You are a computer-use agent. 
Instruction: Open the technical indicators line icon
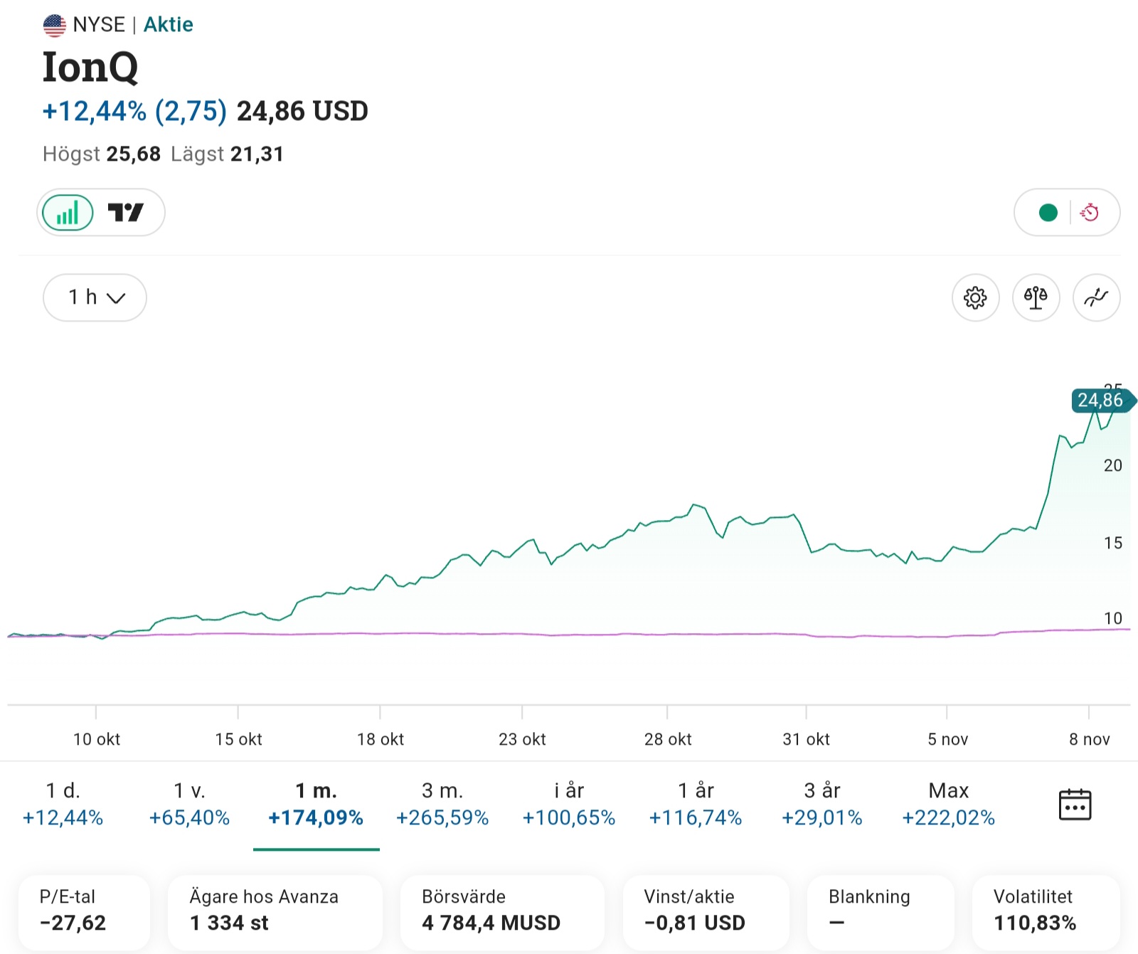[x=1096, y=297]
